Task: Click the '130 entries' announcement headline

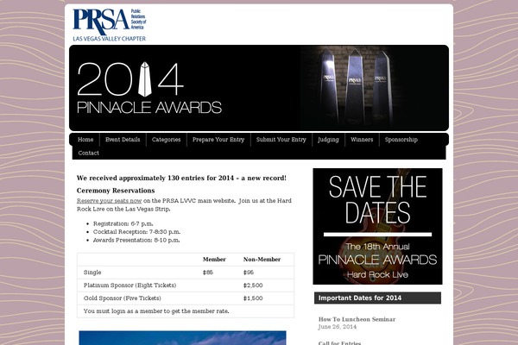Action: click(x=181, y=178)
